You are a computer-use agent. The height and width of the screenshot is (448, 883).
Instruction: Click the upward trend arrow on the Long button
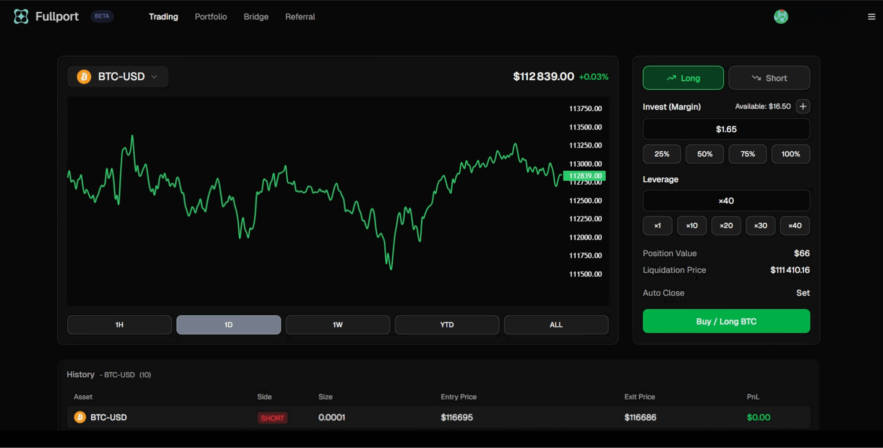[x=671, y=78]
